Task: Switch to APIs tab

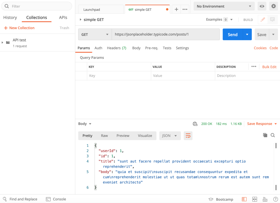Action: (63, 18)
